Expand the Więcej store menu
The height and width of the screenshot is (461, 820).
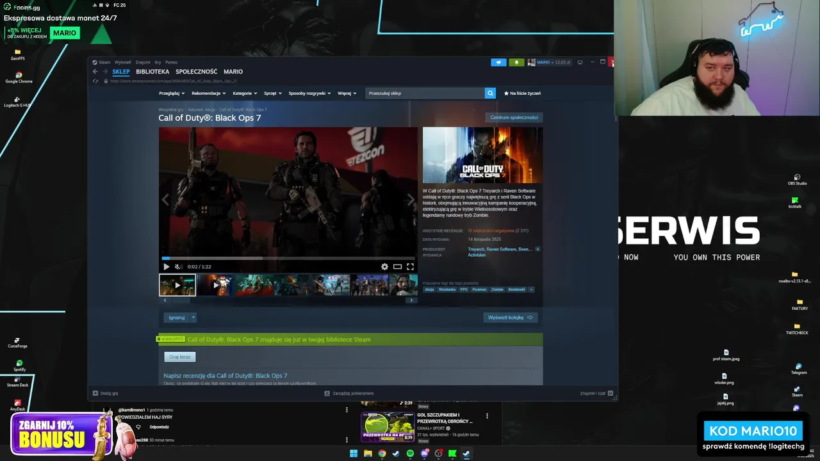click(x=347, y=93)
